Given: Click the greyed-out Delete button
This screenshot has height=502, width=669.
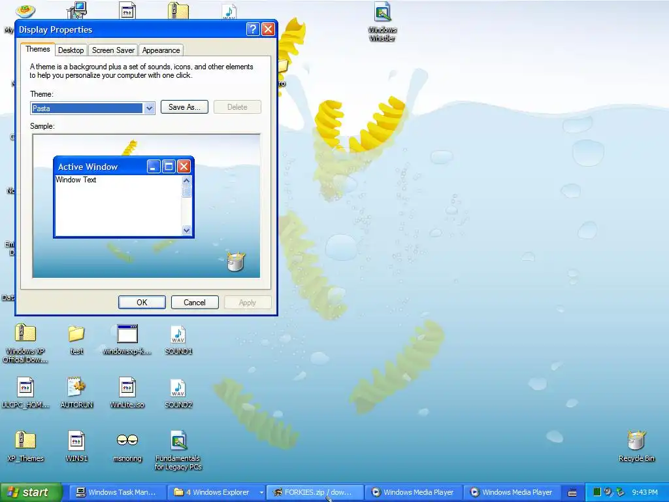Looking at the screenshot, I should (237, 107).
